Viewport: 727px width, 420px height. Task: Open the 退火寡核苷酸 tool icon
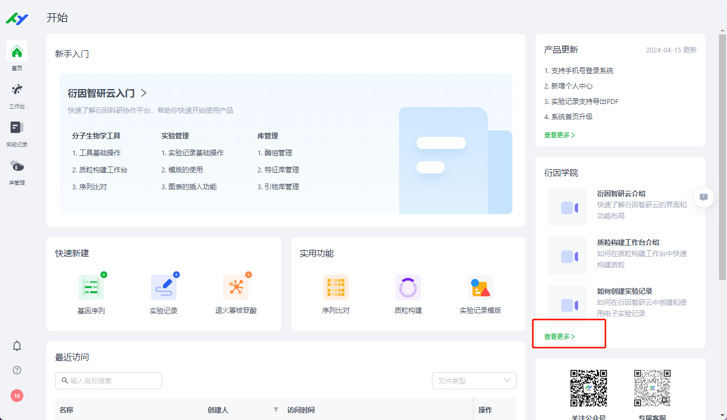point(236,286)
